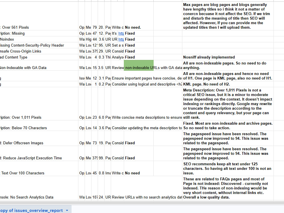The height and width of the screenshot is (213, 284).
Task: Select the 'All are non-indexable pages. So no need' comment
Action: pyautogui.click(x=228, y=65)
